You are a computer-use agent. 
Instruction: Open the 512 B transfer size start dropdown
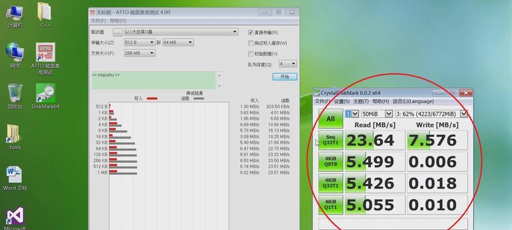pos(139,43)
